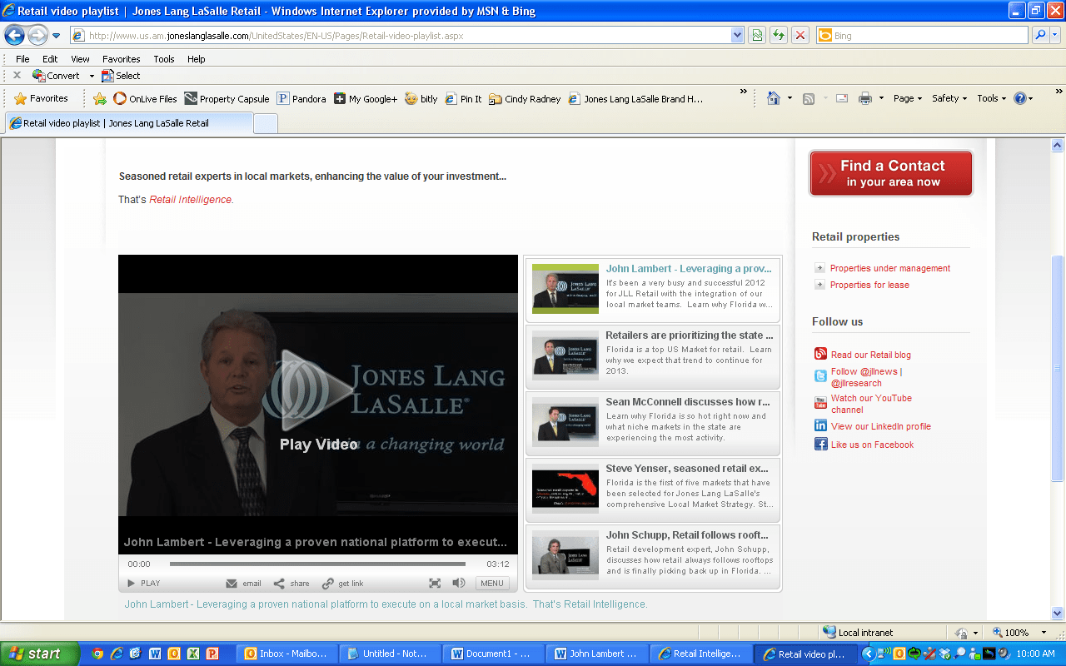Open the OnLive Files favorite

145,98
